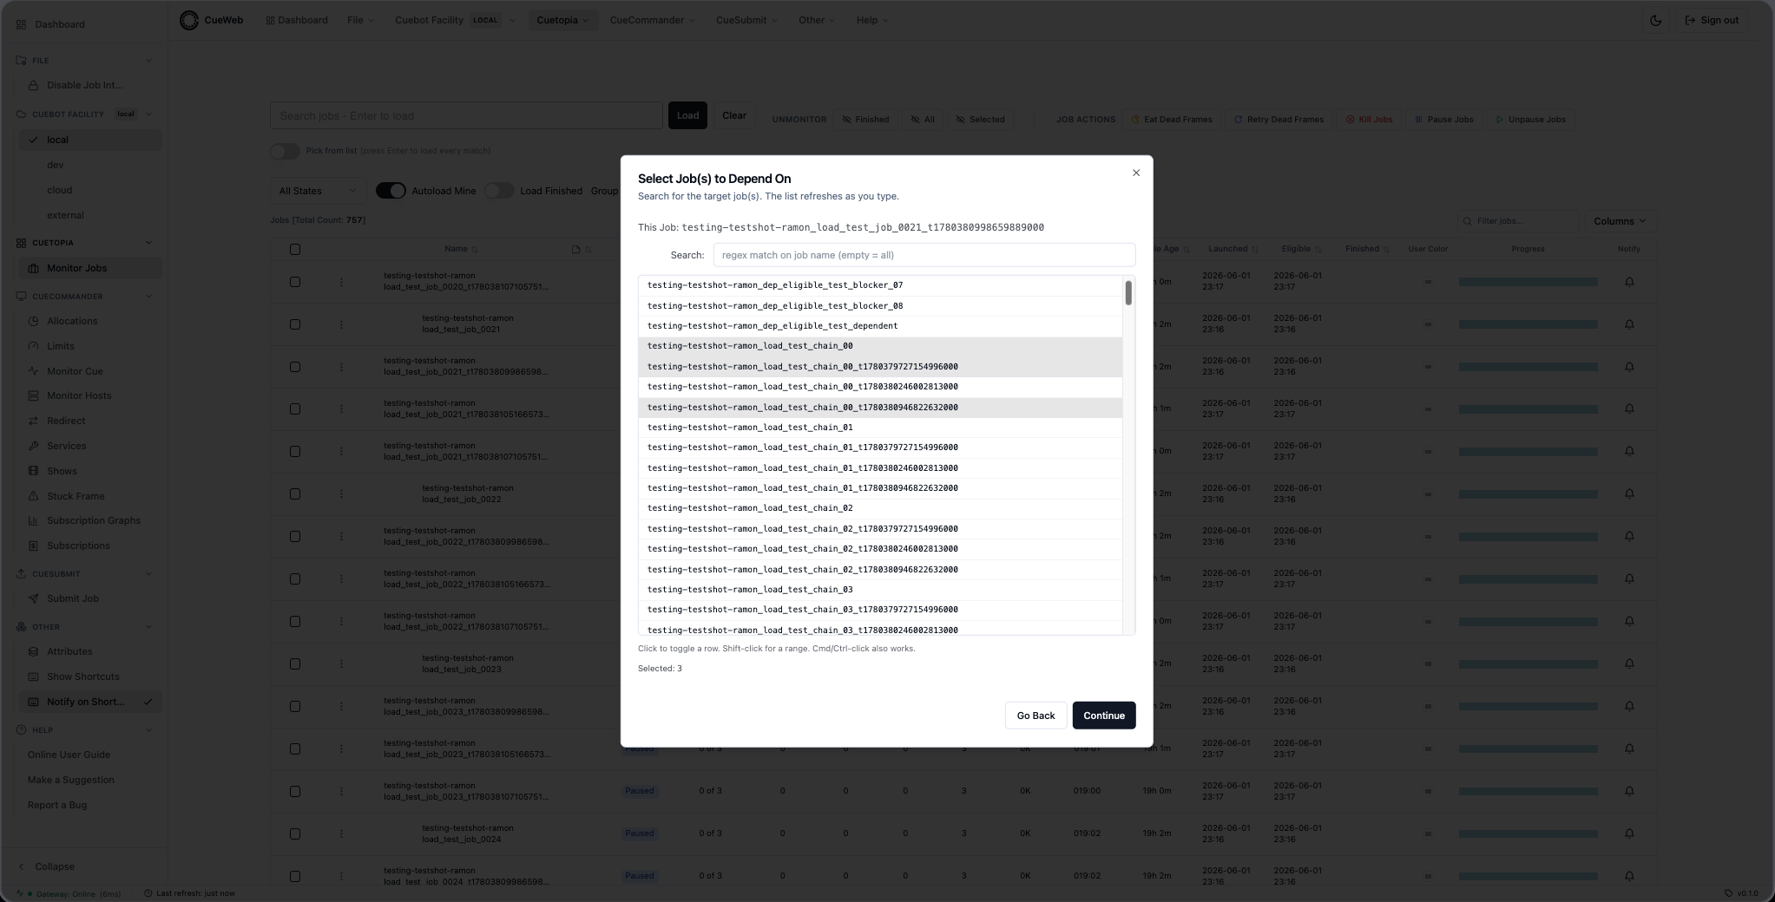Image resolution: width=1775 pixels, height=902 pixels.
Task: Click Retry Dead Frames action
Action: (x=1279, y=120)
